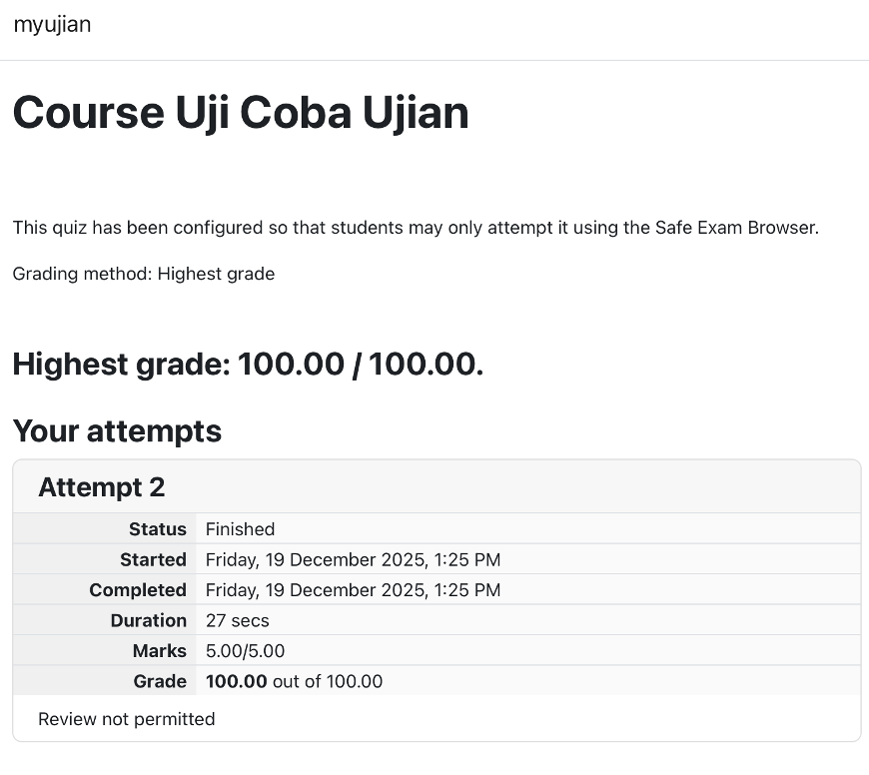Click the Duration row label
Screen dimensions: 869x775
(149, 620)
